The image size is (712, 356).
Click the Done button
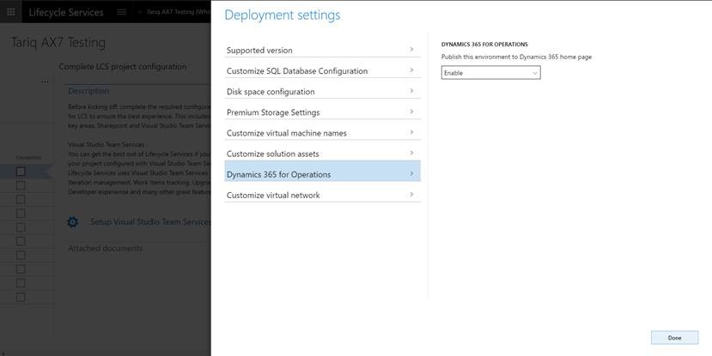tap(674, 337)
